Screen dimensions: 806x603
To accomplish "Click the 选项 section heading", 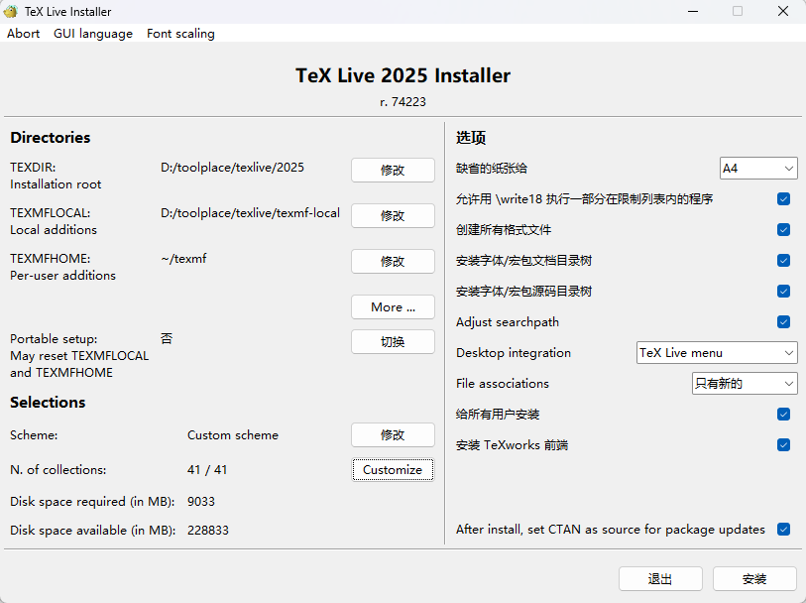I will point(471,137).
